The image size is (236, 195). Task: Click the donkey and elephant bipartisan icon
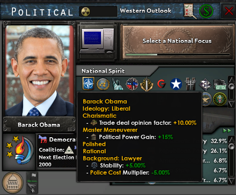coord(132,84)
